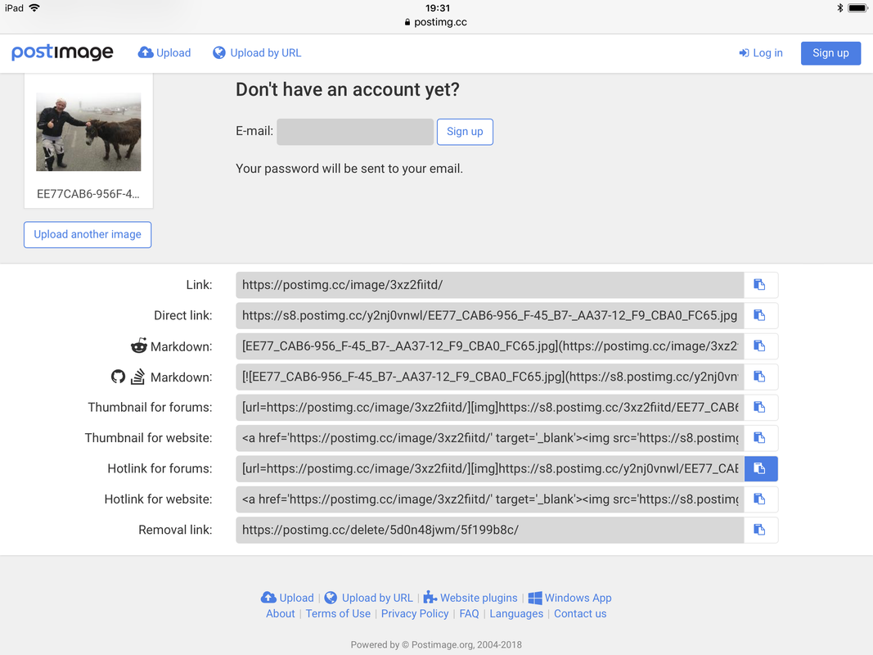Click the EE77CAB6-956F-4... file name
The image size is (873, 655).
88,194
